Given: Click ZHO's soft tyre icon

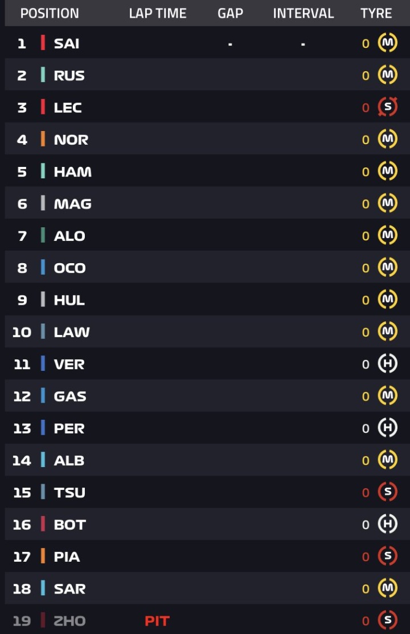Looking at the screenshot, I should click(387, 620).
